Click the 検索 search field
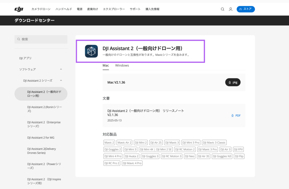289x189 pixels. pyautogui.click(x=41, y=39)
